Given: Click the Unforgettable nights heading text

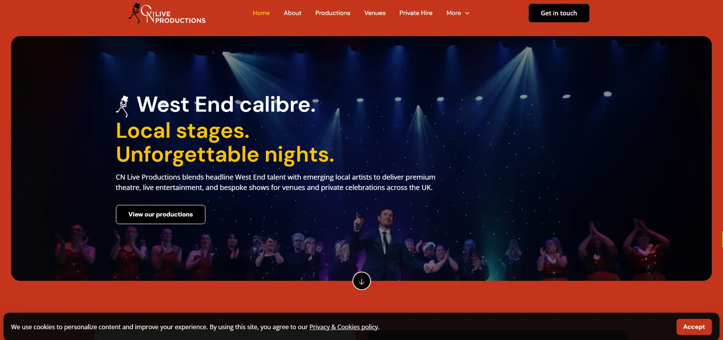Looking at the screenshot, I should [x=225, y=154].
